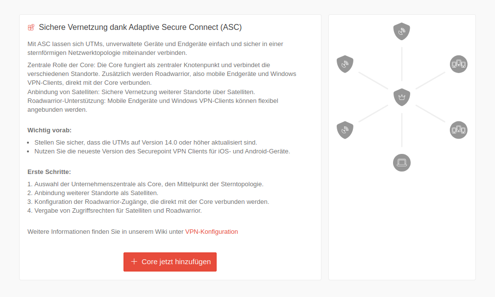Click the crown Core shield icon in diagram
495x297 pixels.
402,97
